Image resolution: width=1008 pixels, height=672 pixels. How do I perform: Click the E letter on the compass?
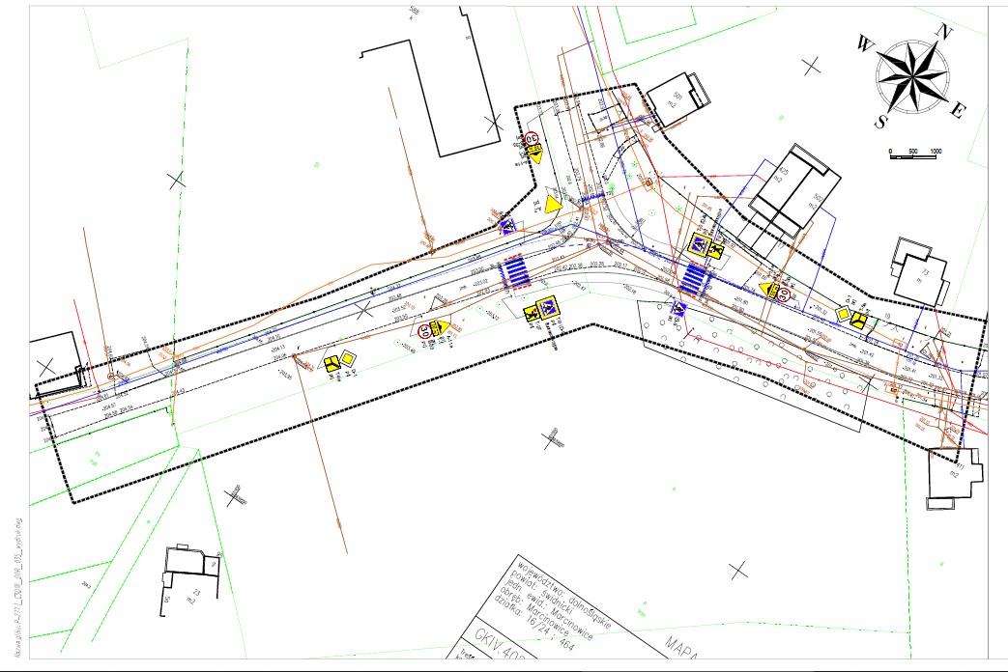coord(958,110)
